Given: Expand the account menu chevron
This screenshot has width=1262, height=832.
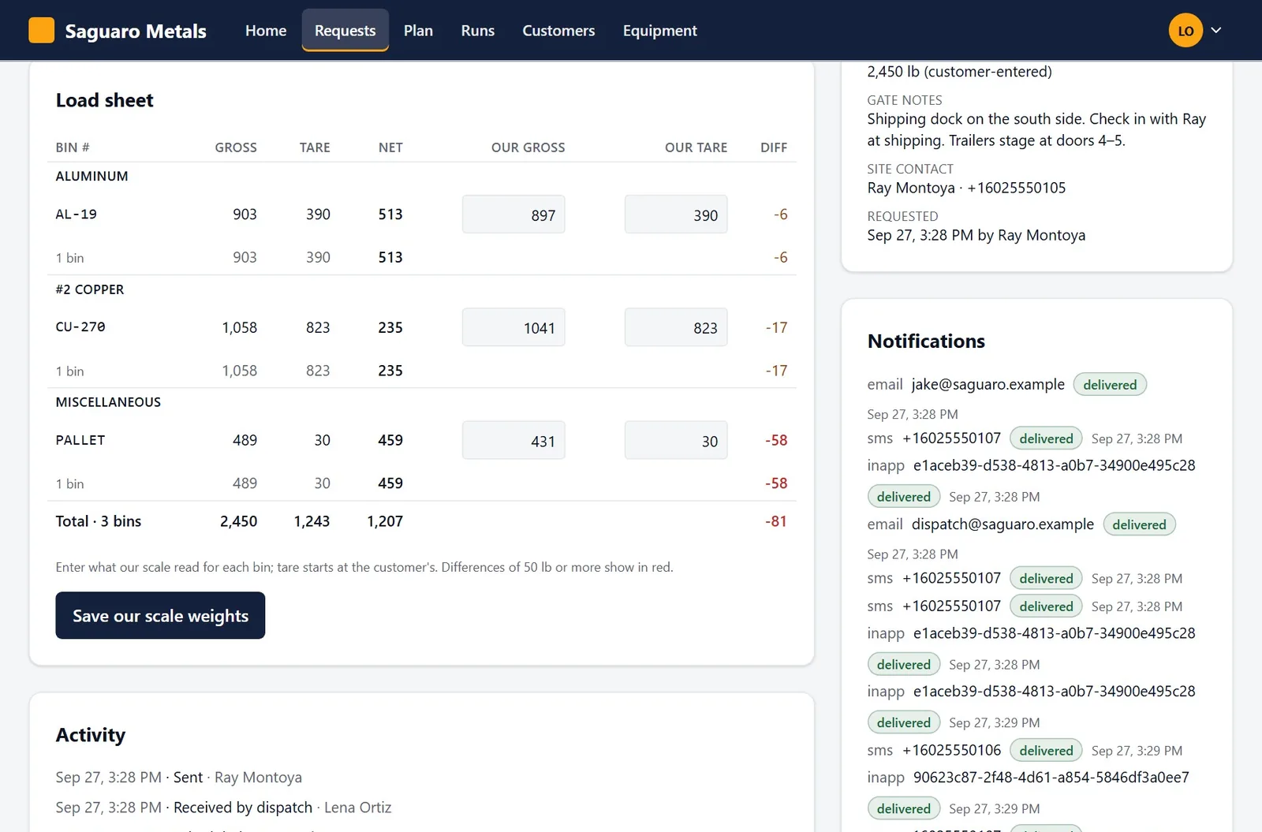Looking at the screenshot, I should (x=1216, y=31).
